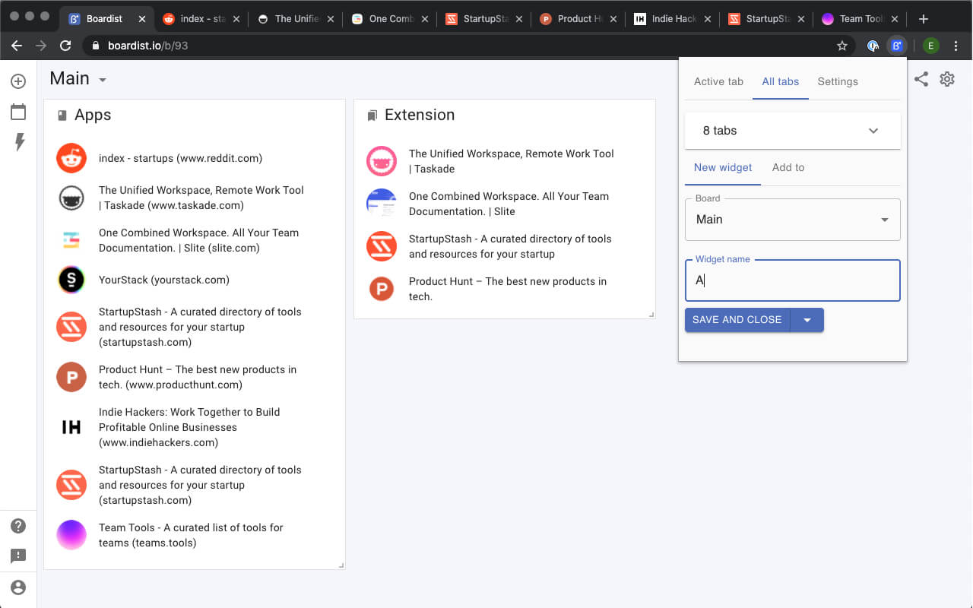Click the feedback icon in left sidebar
Image resolution: width=973 pixels, height=608 pixels.
pos(18,556)
